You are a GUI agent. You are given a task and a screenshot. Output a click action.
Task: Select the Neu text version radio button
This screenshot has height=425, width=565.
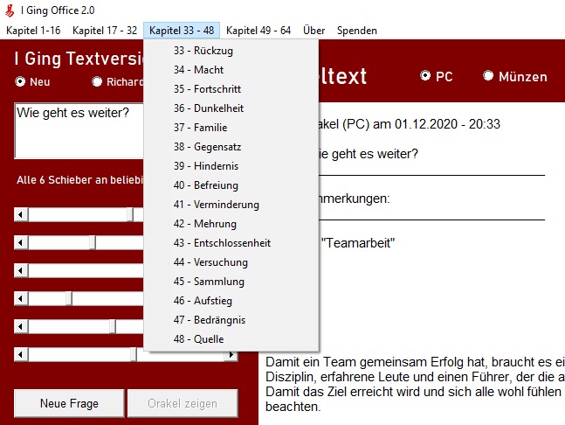[x=21, y=82]
